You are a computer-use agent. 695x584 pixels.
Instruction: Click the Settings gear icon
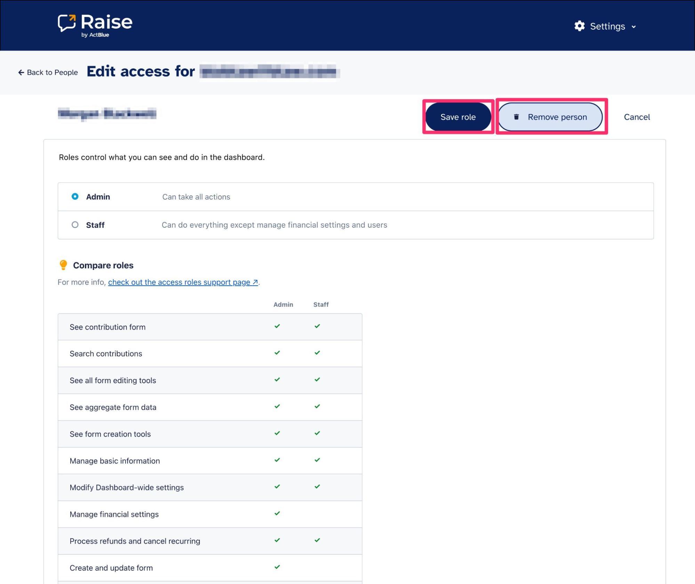click(x=579, y=26)
